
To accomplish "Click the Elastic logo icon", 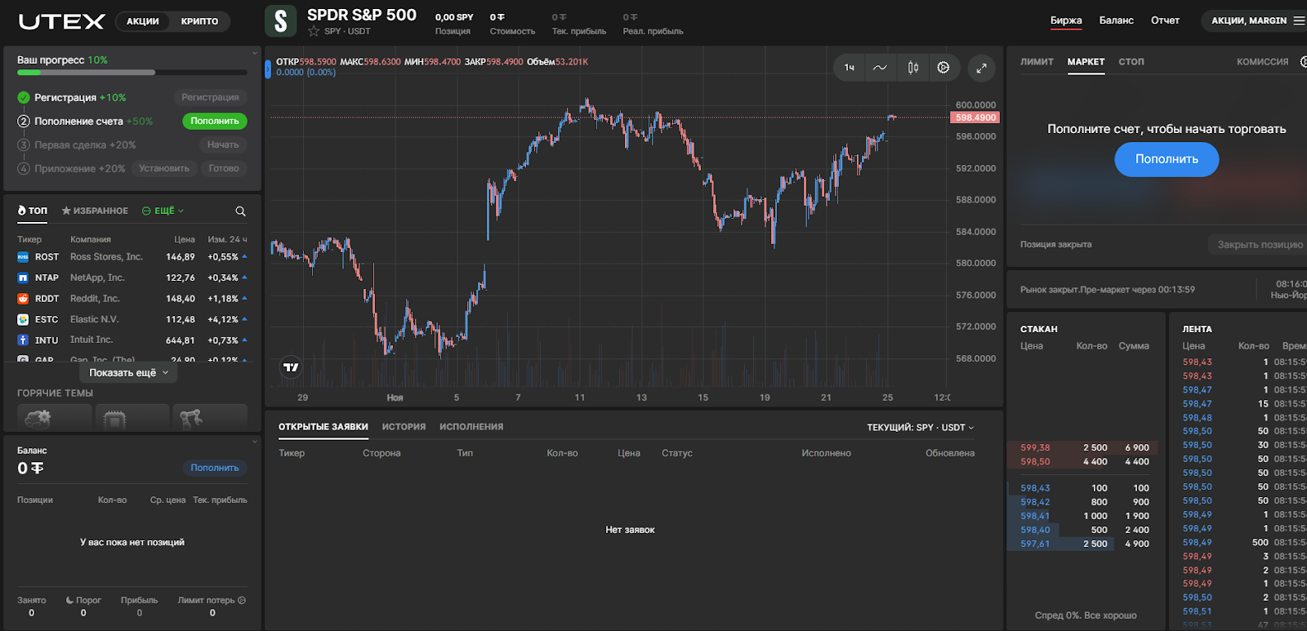I will 23,319.
